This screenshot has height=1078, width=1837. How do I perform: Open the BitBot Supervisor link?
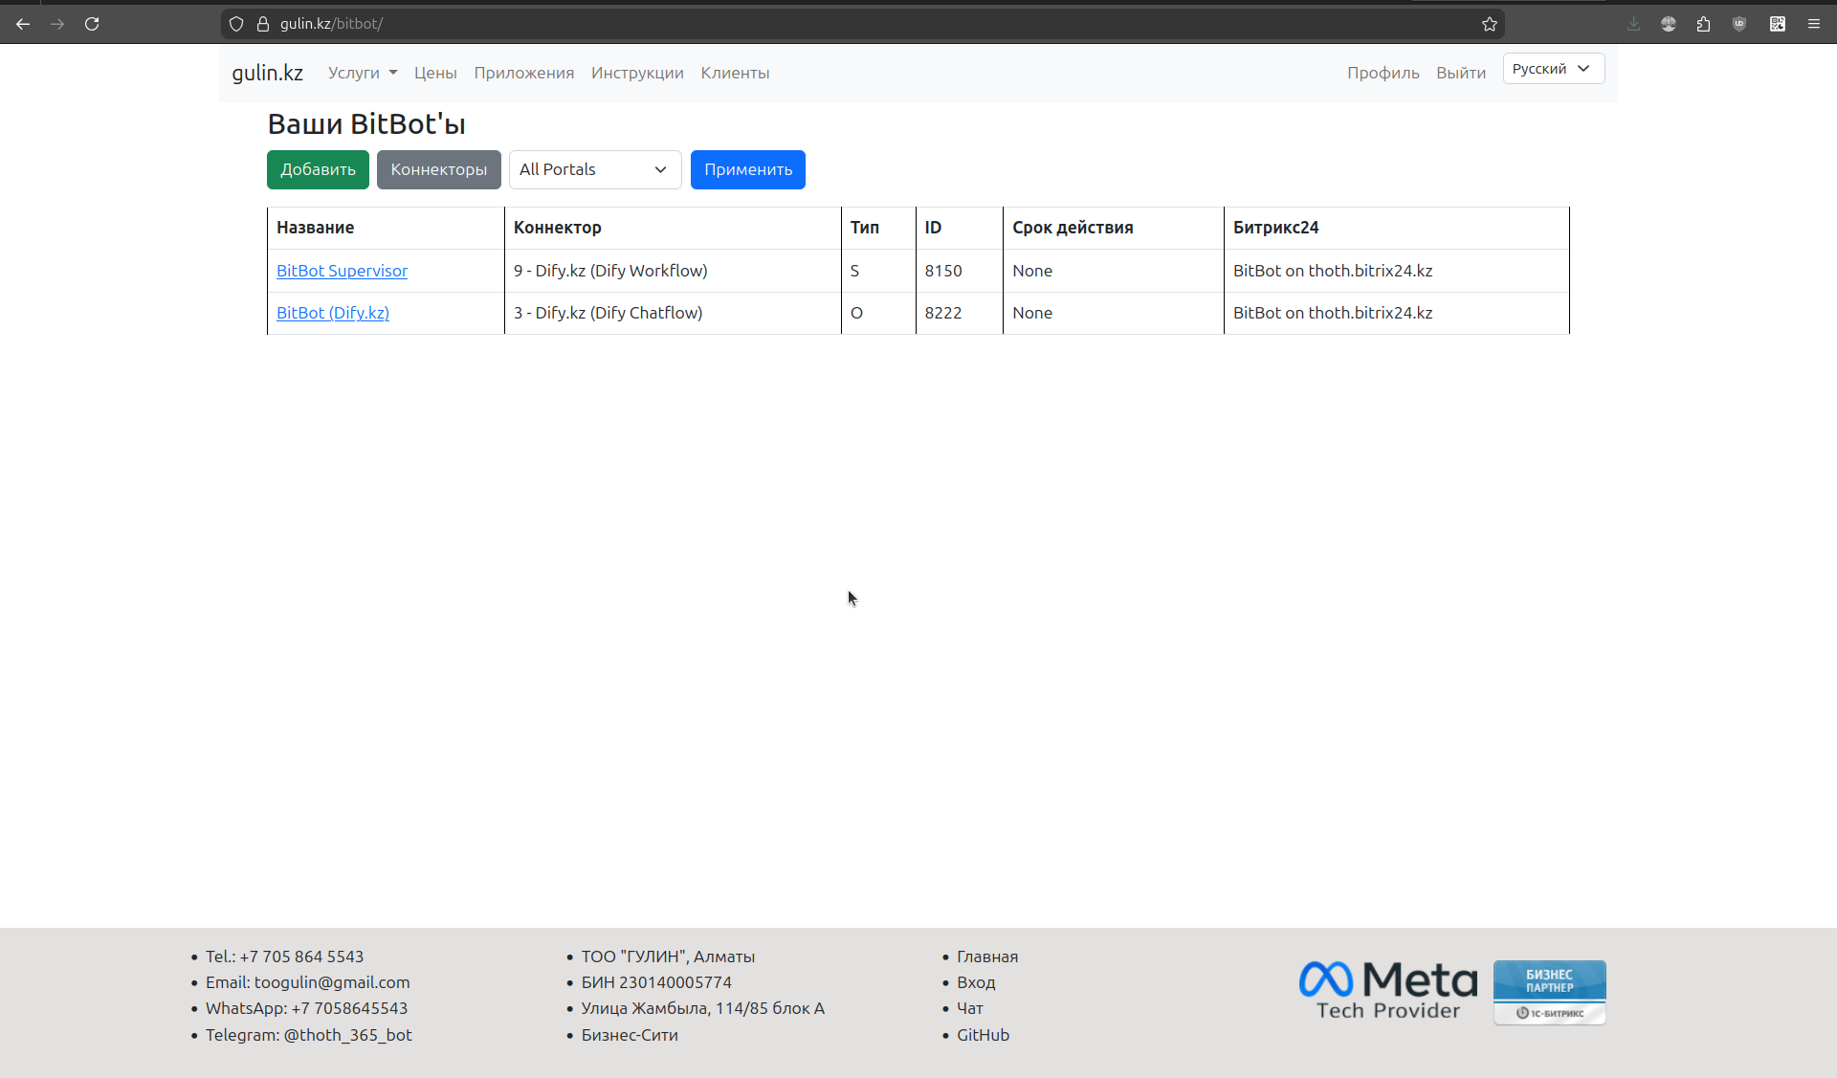point(342,271)
